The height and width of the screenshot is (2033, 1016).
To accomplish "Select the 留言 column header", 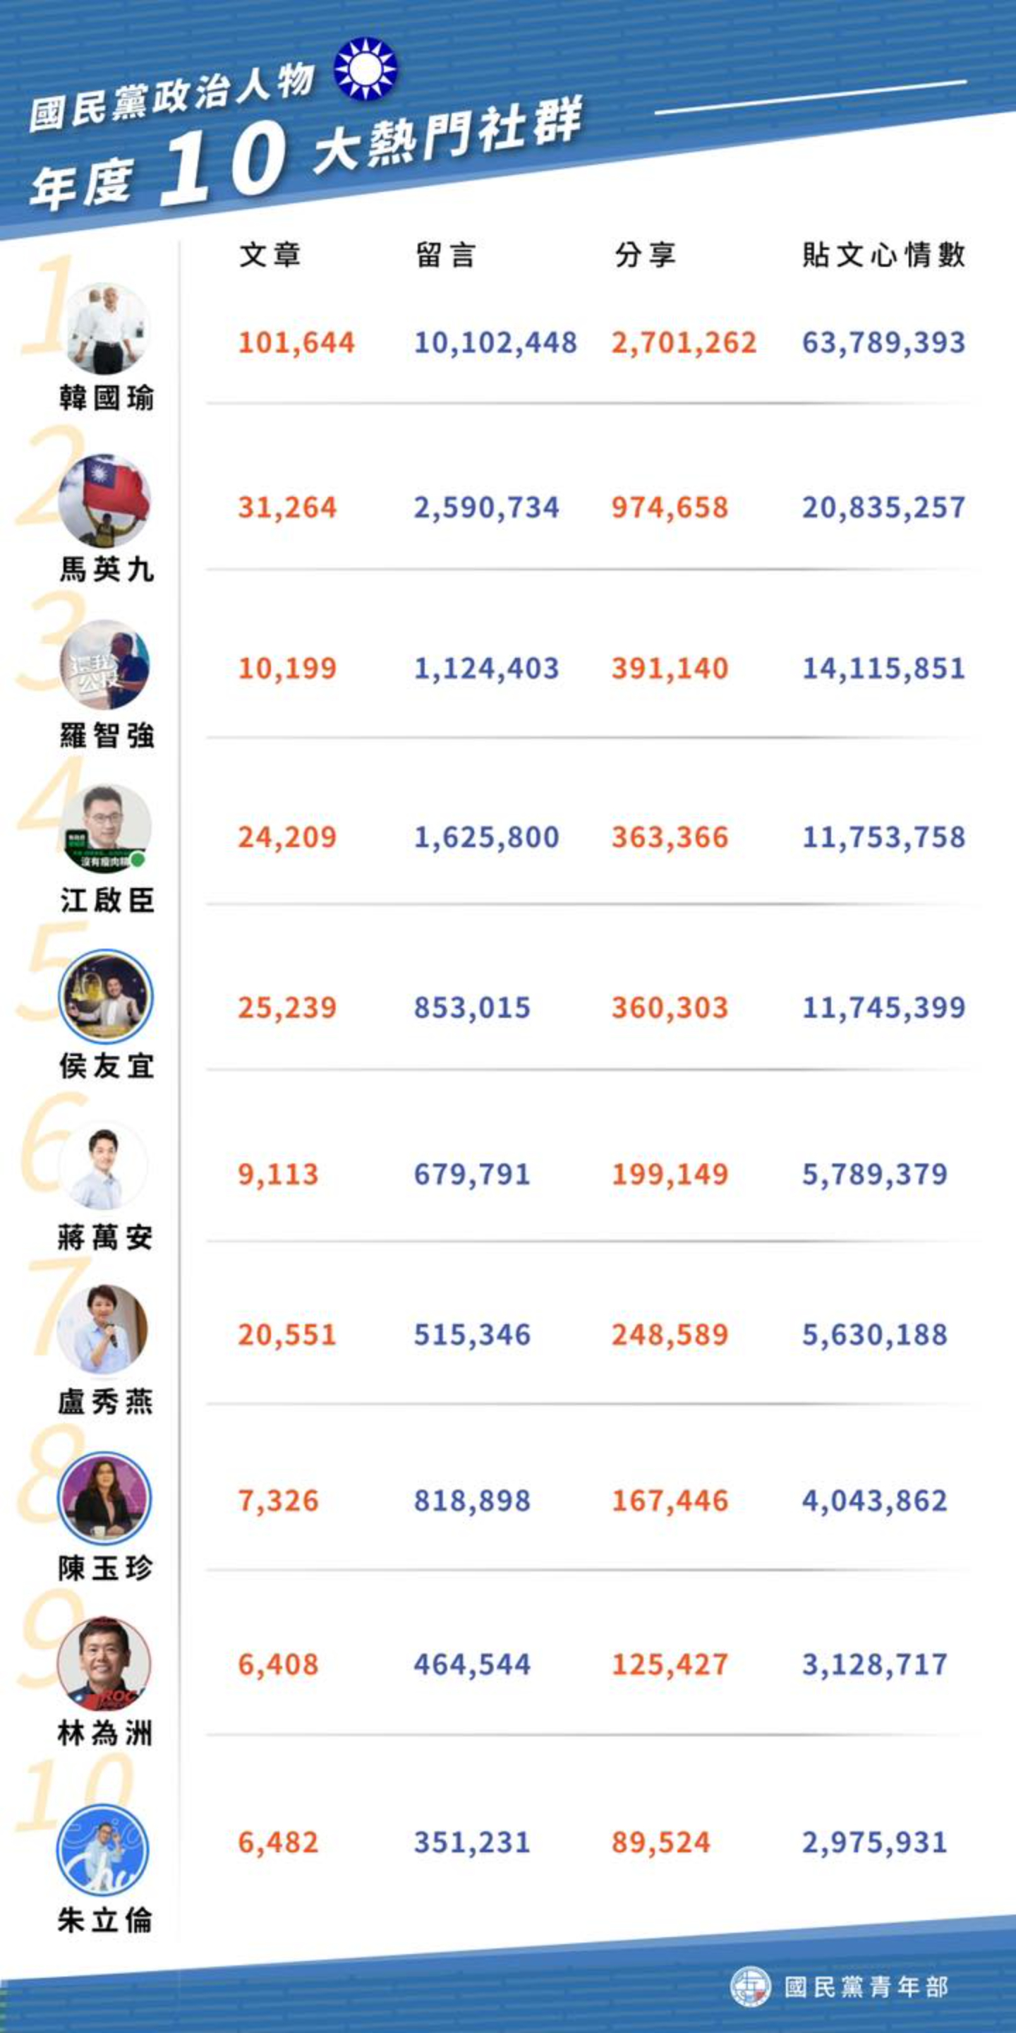I will (x=446, y=255).
